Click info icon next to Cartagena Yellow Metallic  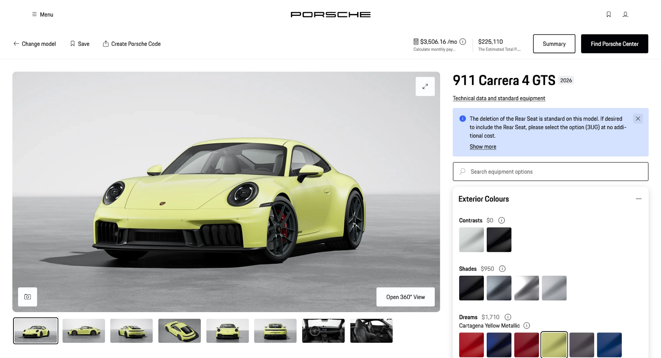(526, 326)
